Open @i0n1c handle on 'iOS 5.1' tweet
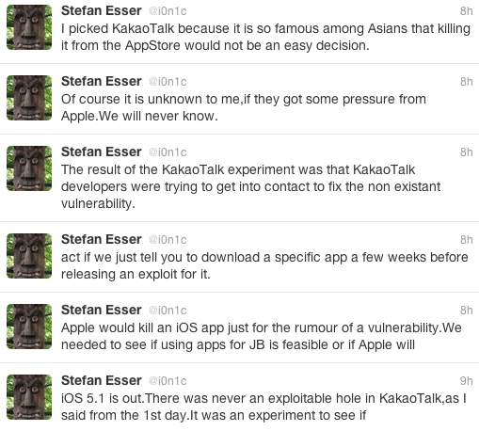This screenshot has width=479, height=431. [168, 381]
